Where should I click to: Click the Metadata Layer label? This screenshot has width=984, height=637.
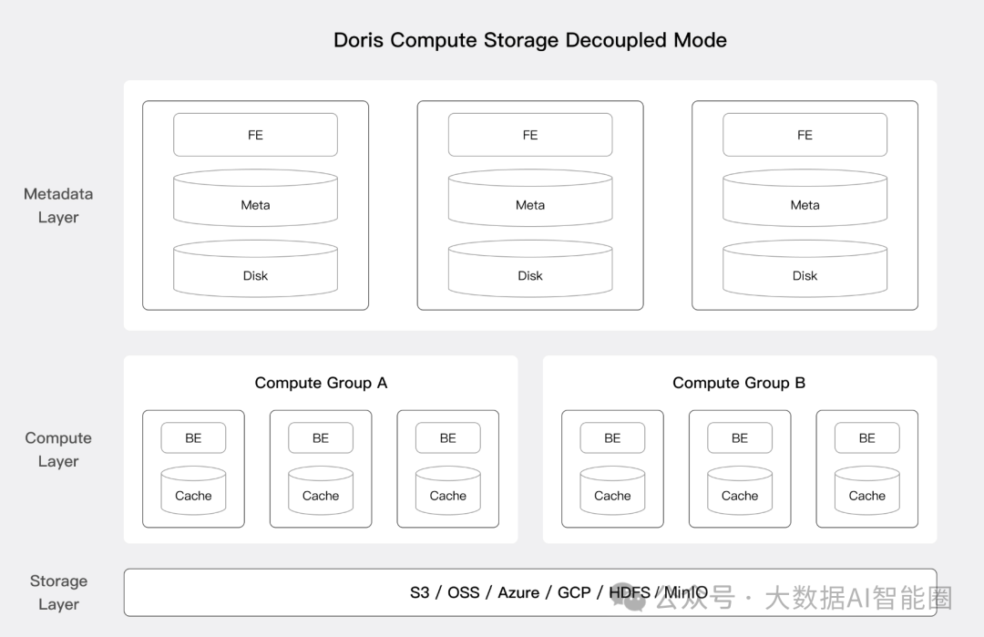point(58,205)
